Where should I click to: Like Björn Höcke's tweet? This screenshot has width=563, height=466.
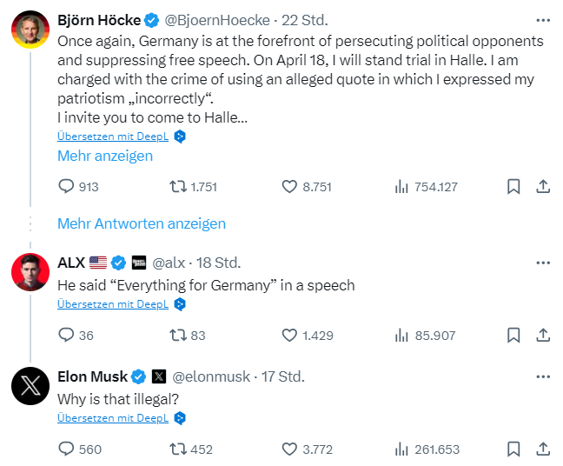(x=291, y=186)
